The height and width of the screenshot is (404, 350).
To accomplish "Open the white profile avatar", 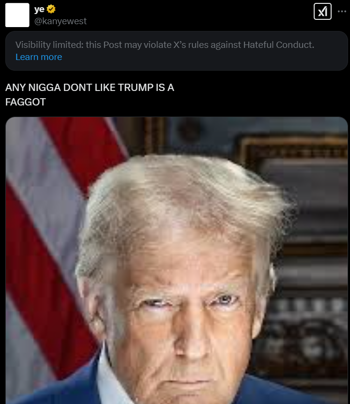I will [x=17, y=15].
